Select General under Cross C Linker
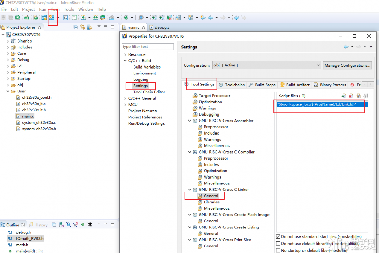Image resolution: width=379 pixels, height=253 pixels. tap(211, 196)
